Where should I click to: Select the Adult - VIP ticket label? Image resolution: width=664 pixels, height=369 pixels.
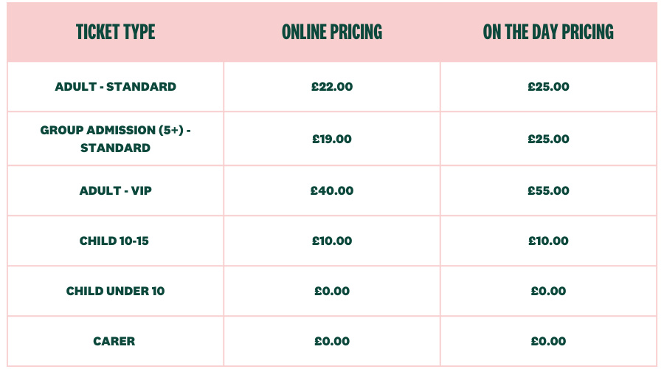click(x=116, y=190)
